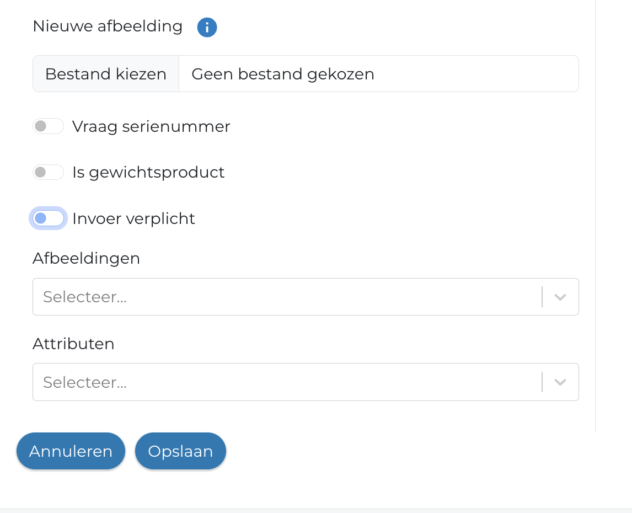
Task: Click the Nieuwe afbeelding heading label
Action: [x=108, y=26]
